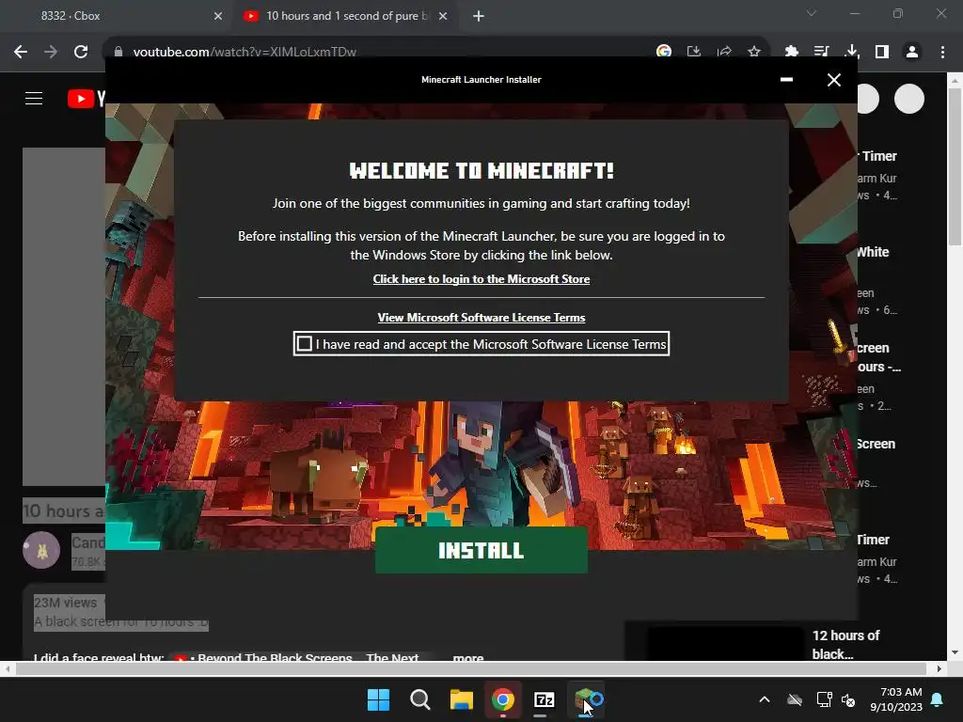Open File Explorer from taskbar
The height and width of the screenshot is (722, 963).
tap(461, 699)
